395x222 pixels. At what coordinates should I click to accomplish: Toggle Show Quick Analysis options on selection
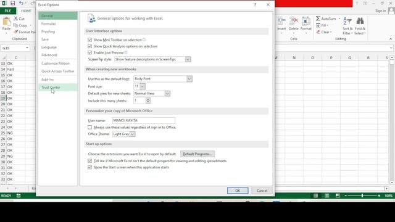click(x=89, y=46)
